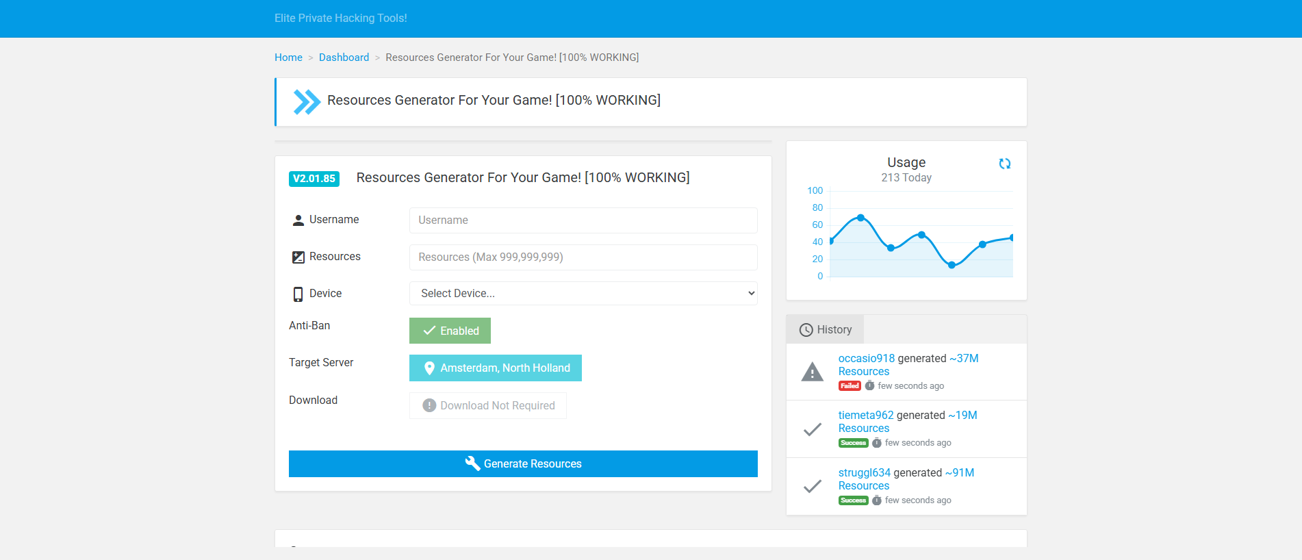
Task: Click the Download Not Required button
Action: (x=488, y=406)
